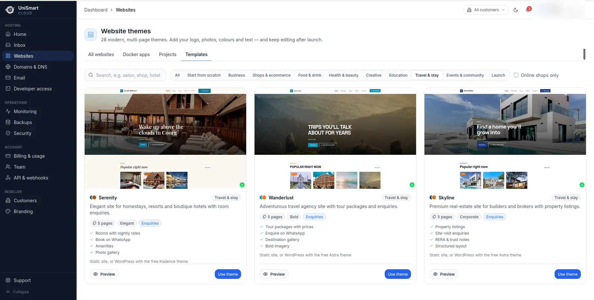Click the Billing & usage card icon
The image size is (594, 300).
tap(8, 156)
